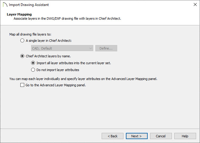The image size is (200, 143).
Task: Click the chevron arrow on the CAD Default dropdown
Action: [x=91, y=48]
